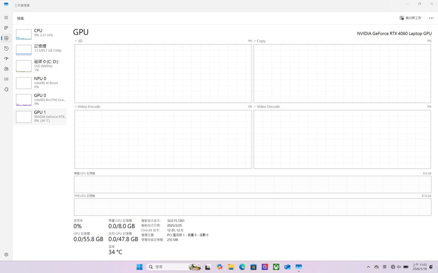This screenshot has width=438, height=273.
Task: Open Microsoft Store from the taskbar
Action: (254, 267)
